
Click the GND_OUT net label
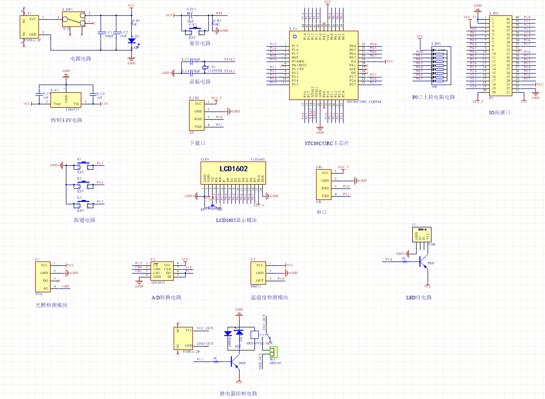tap(205, 344)
